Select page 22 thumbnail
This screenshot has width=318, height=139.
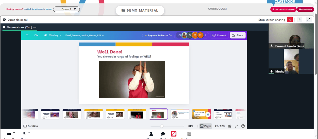93,114
